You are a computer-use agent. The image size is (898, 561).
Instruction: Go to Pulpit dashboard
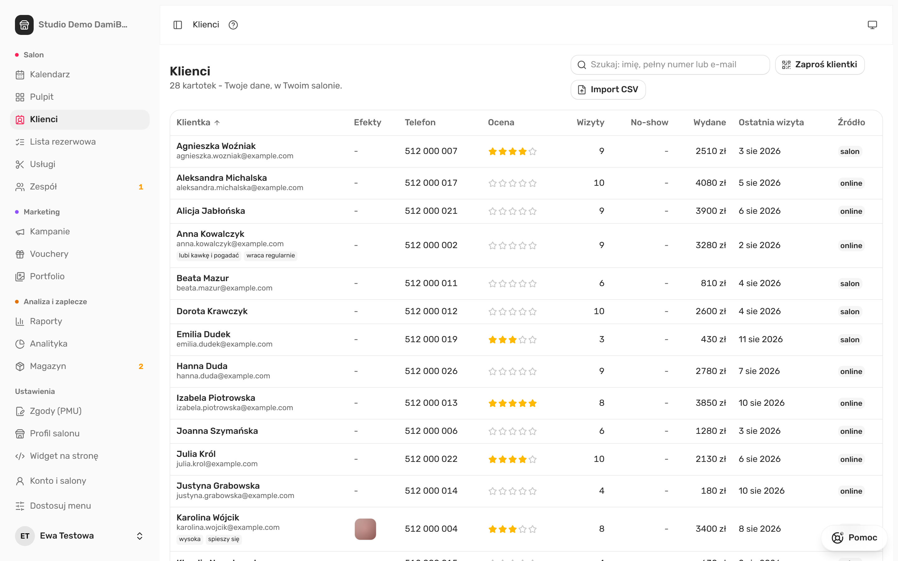pyautogui.click(x=80, y=97)
